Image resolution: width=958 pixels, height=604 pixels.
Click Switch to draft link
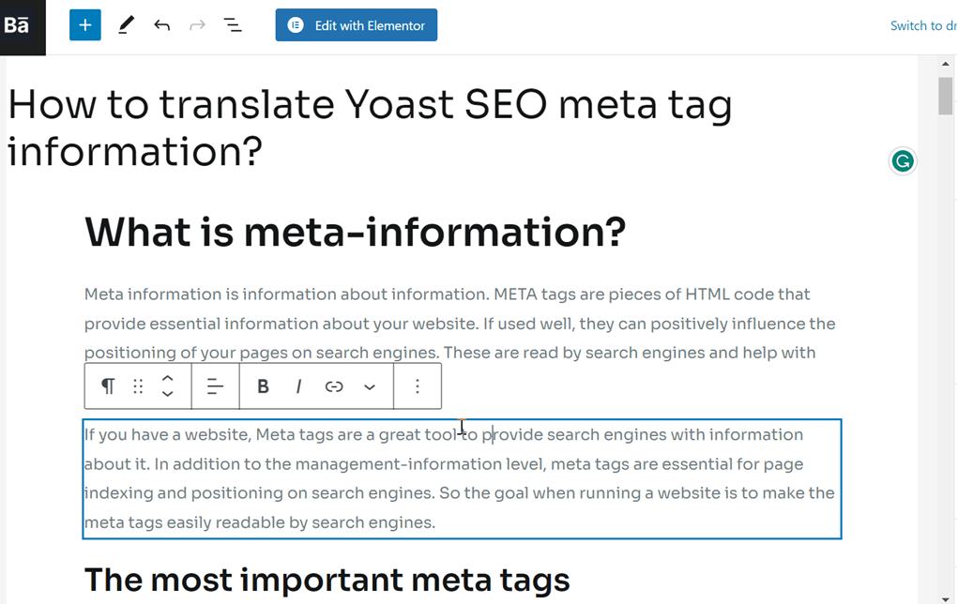coord(924,25)
